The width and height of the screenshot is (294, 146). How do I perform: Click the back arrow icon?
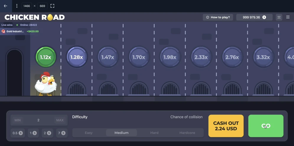pos(6,6)
